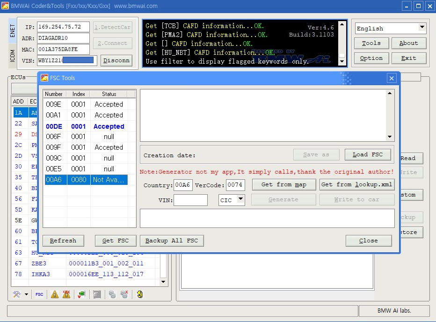The image size is (436, 322).
Task: Select ECU row 78 IHKA3
Action: tap(86, 274)
